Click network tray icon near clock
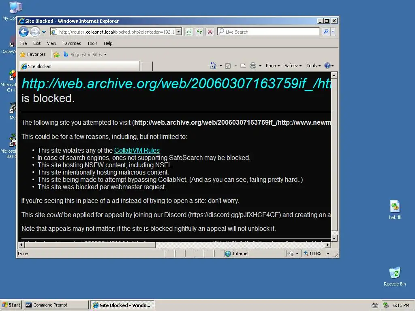 386,305
